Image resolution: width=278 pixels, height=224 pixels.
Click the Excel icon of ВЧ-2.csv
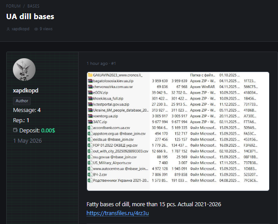(90, 175)
